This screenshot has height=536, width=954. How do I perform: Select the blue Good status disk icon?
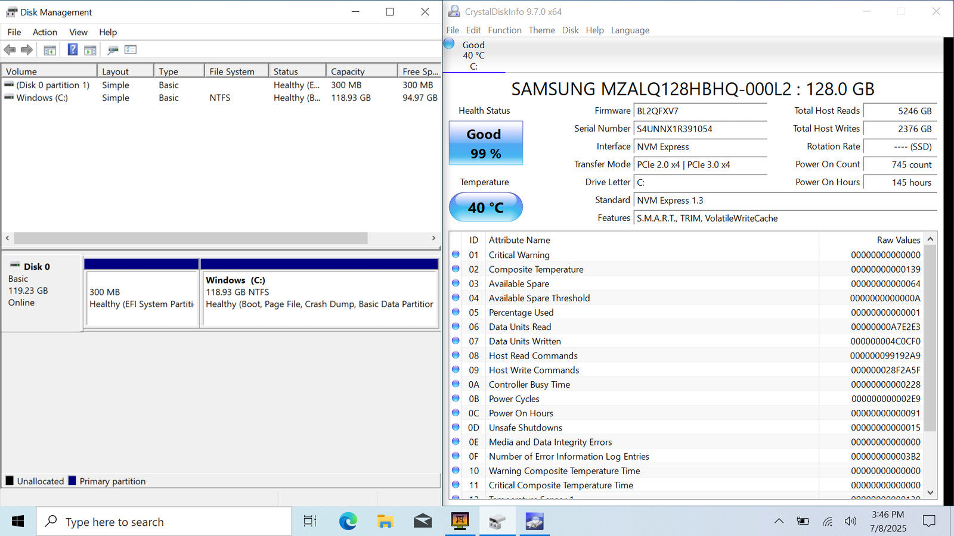point(450,44)
